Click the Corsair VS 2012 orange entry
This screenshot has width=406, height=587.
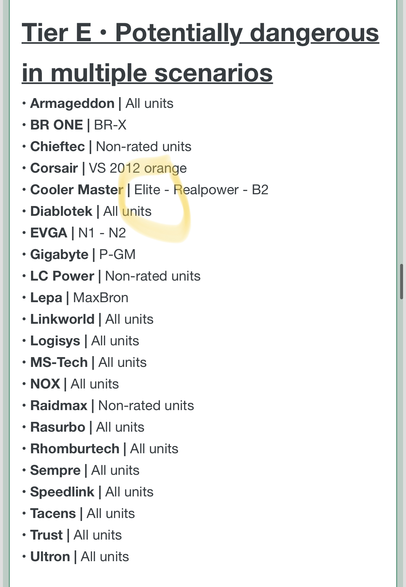[x=108, y=168]
